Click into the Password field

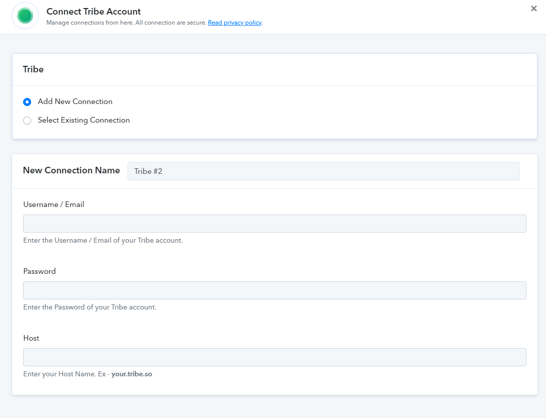(274, 290)
